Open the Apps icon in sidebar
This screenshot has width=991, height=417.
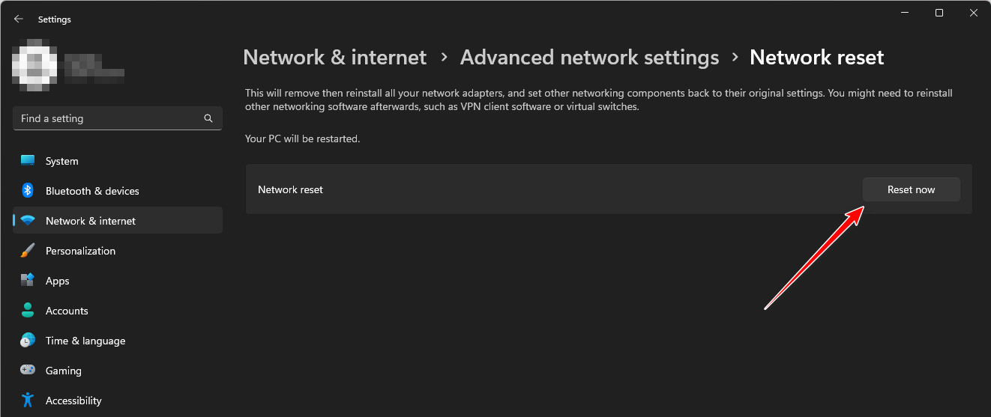tap(28, 281)
